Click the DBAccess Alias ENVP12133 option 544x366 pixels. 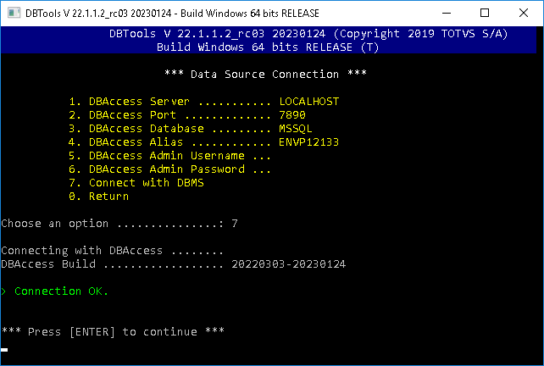[203, 142]
